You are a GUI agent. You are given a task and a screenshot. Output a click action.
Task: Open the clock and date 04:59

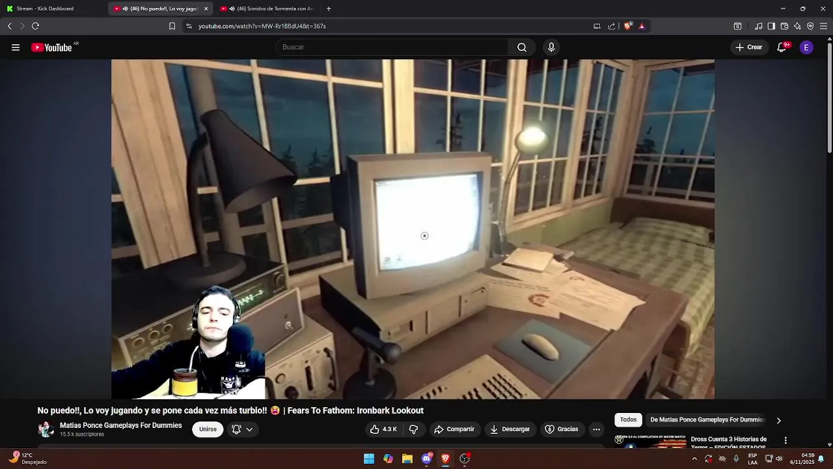(x=802, y=459)
